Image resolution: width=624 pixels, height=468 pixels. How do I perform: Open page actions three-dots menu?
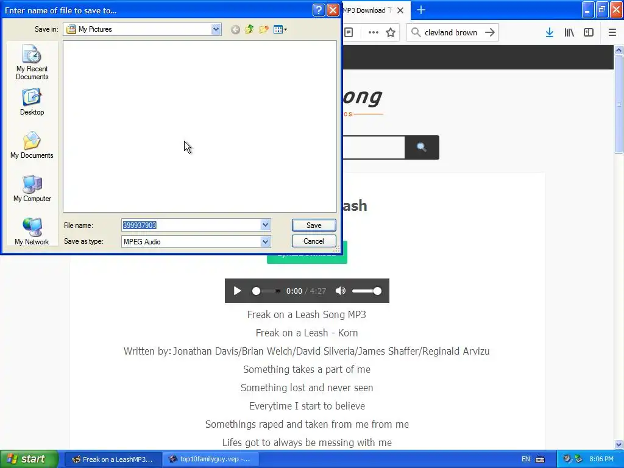[374, 32]
